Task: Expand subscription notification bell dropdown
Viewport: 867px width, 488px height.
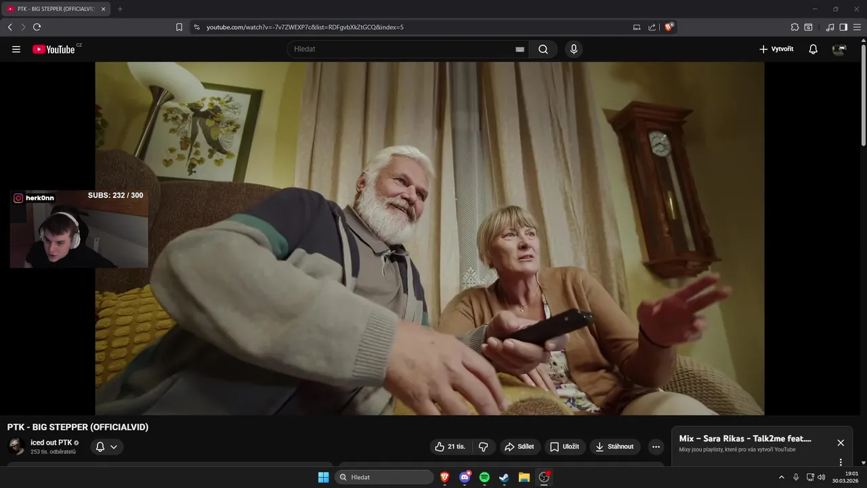Action: [x=107, y=447]
